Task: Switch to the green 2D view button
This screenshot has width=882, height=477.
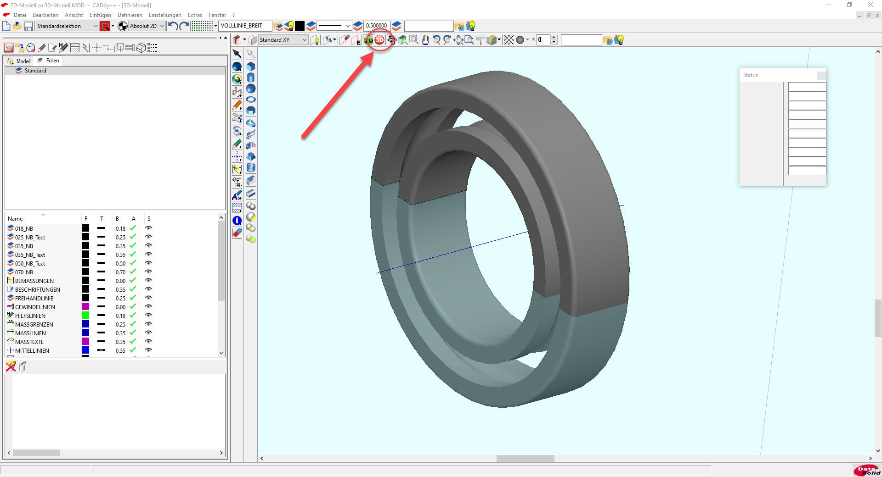Action: [368, 40]
